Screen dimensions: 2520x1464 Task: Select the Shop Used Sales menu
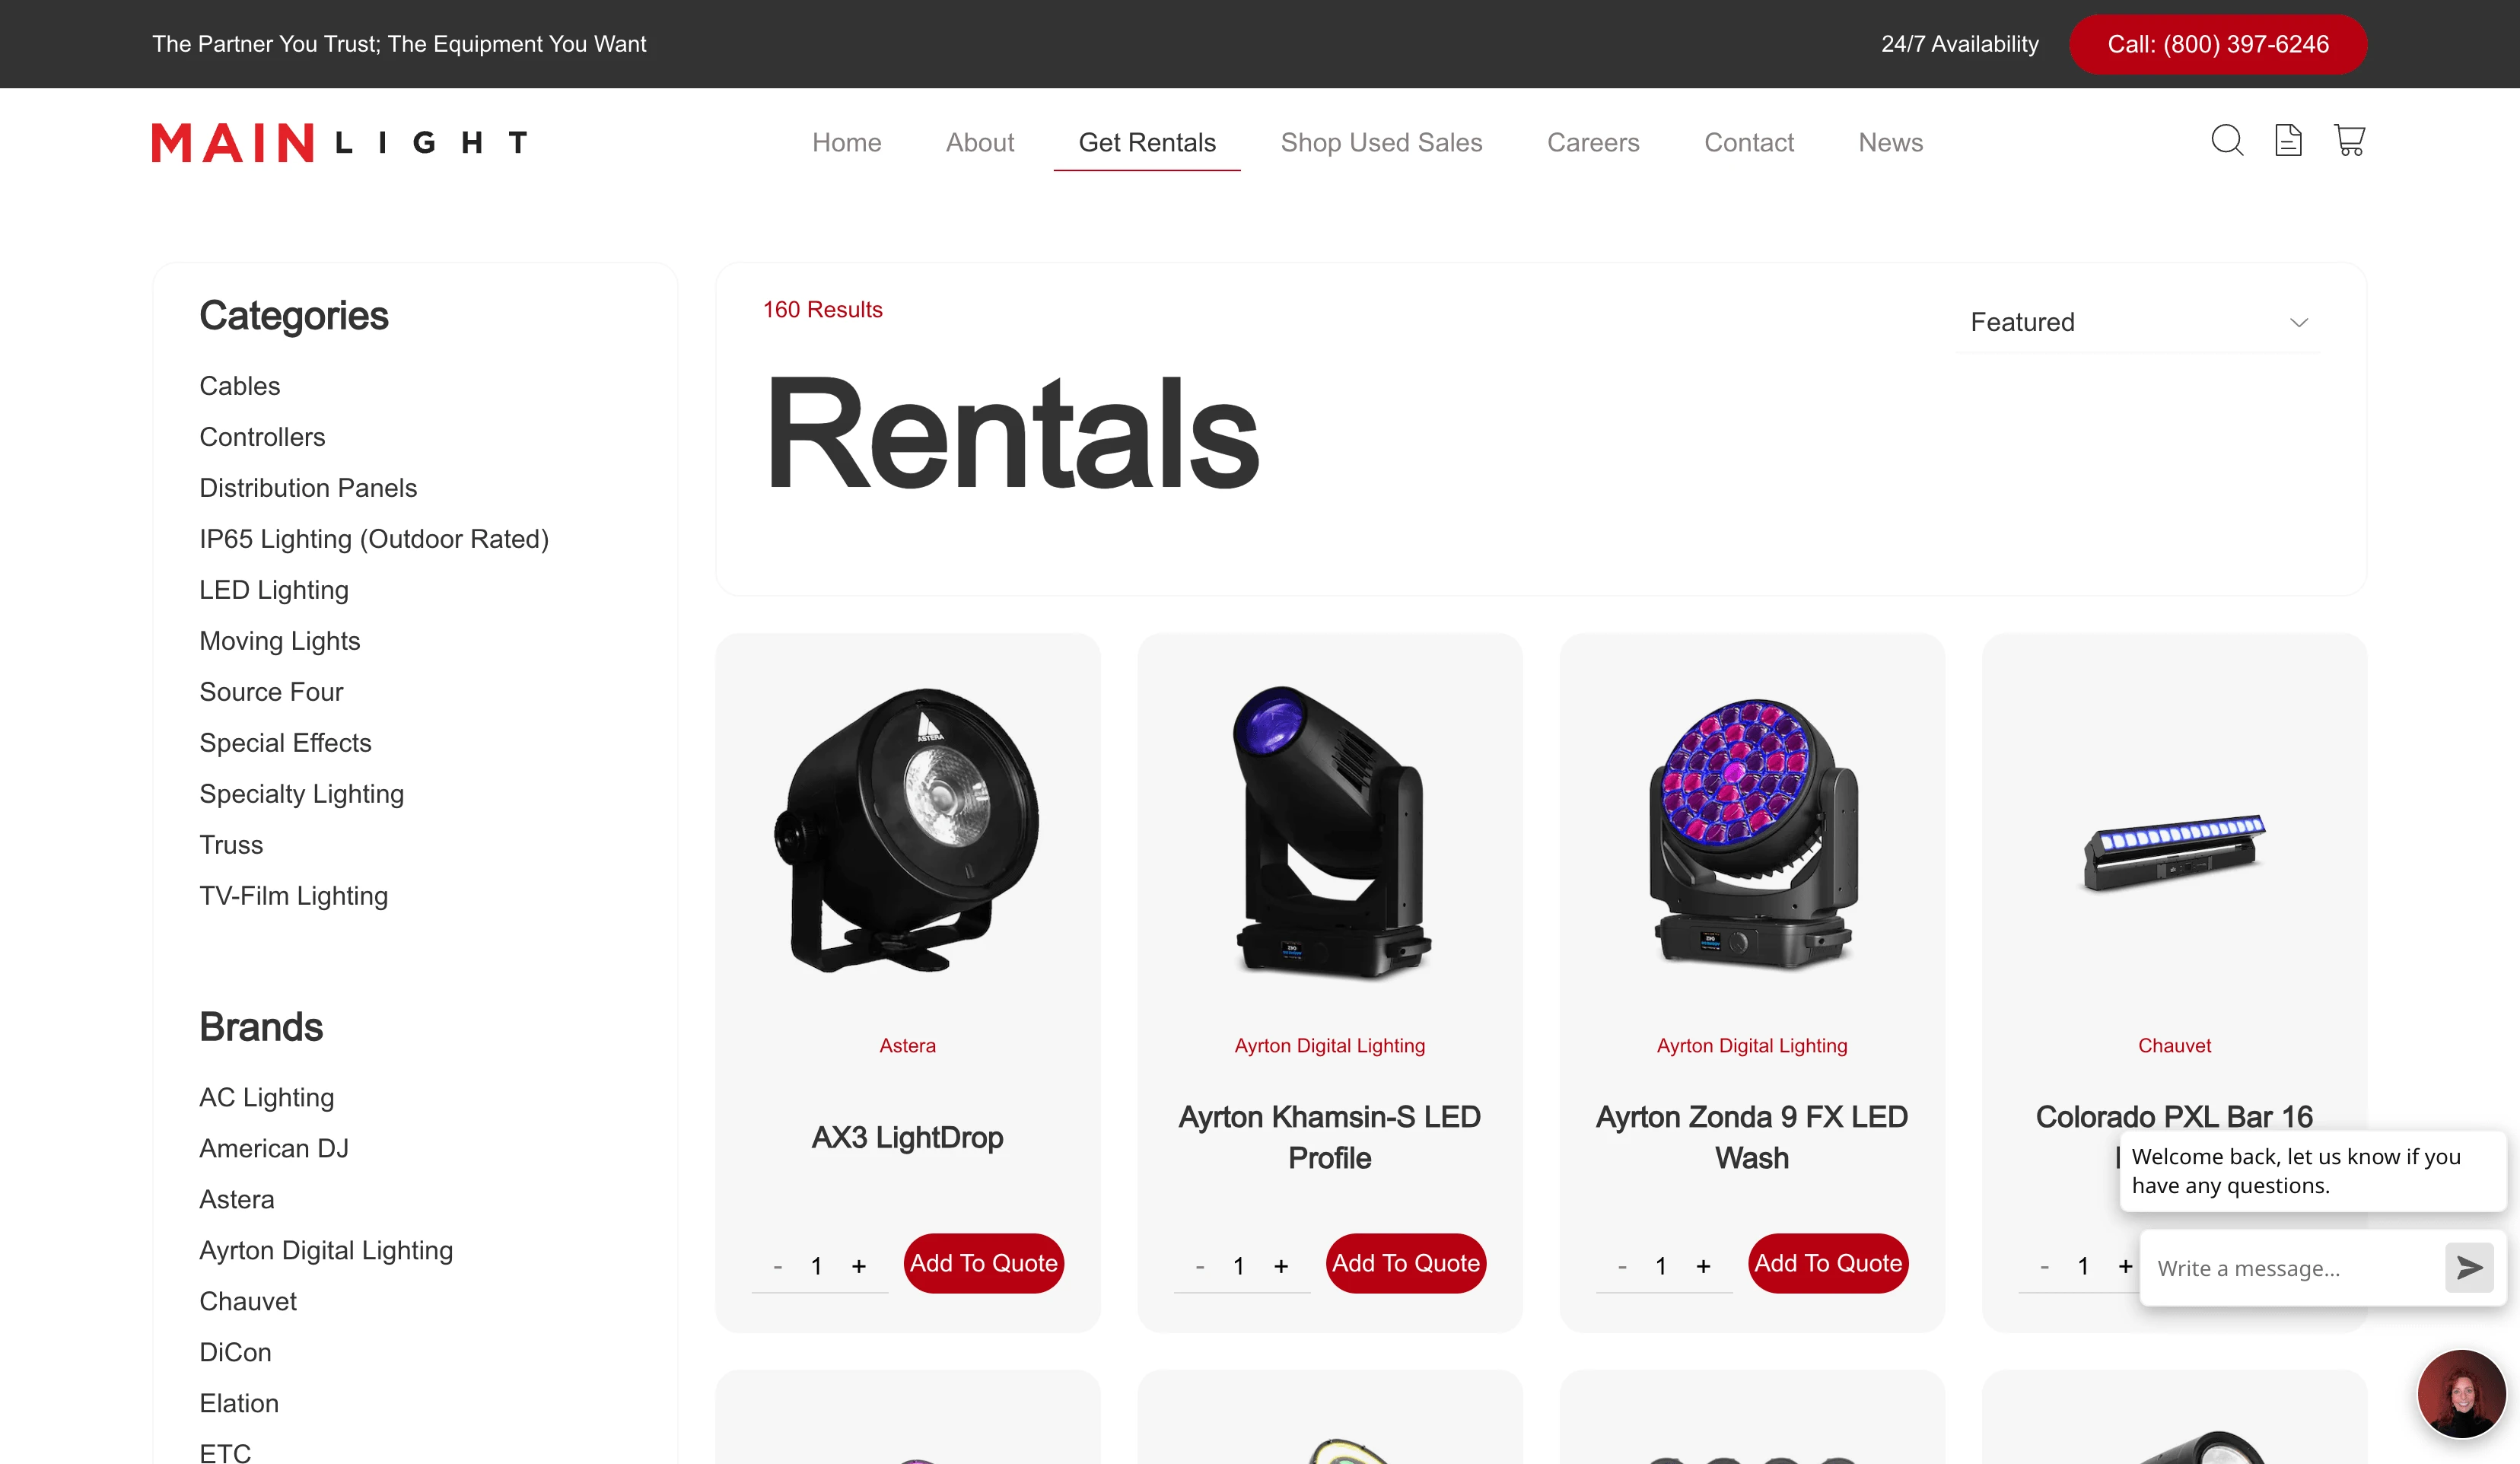tap(1381, 142)
